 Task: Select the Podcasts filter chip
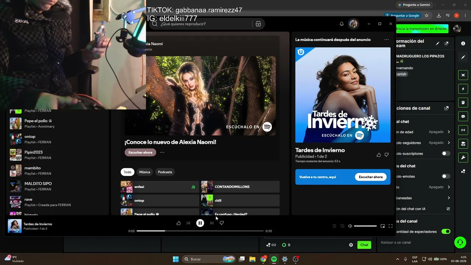coord(165,172)
